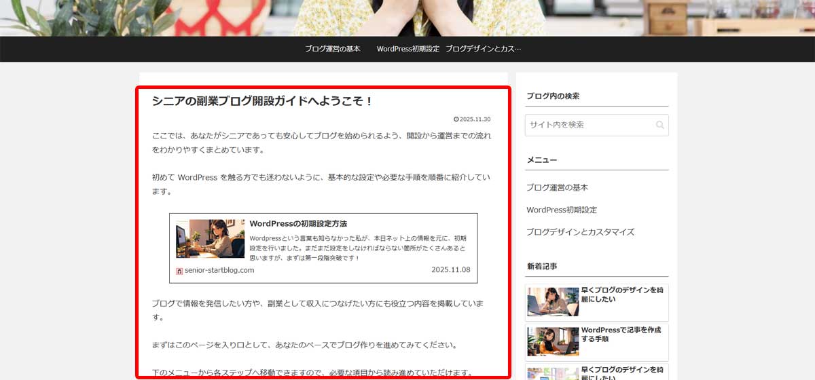Click the header banner image
The width and height of the screenshot is (815, 380).
pyautogui.click(x=407, y=18)
